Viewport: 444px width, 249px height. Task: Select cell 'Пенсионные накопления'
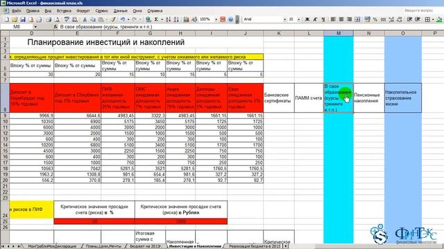(x=369, y=98)
